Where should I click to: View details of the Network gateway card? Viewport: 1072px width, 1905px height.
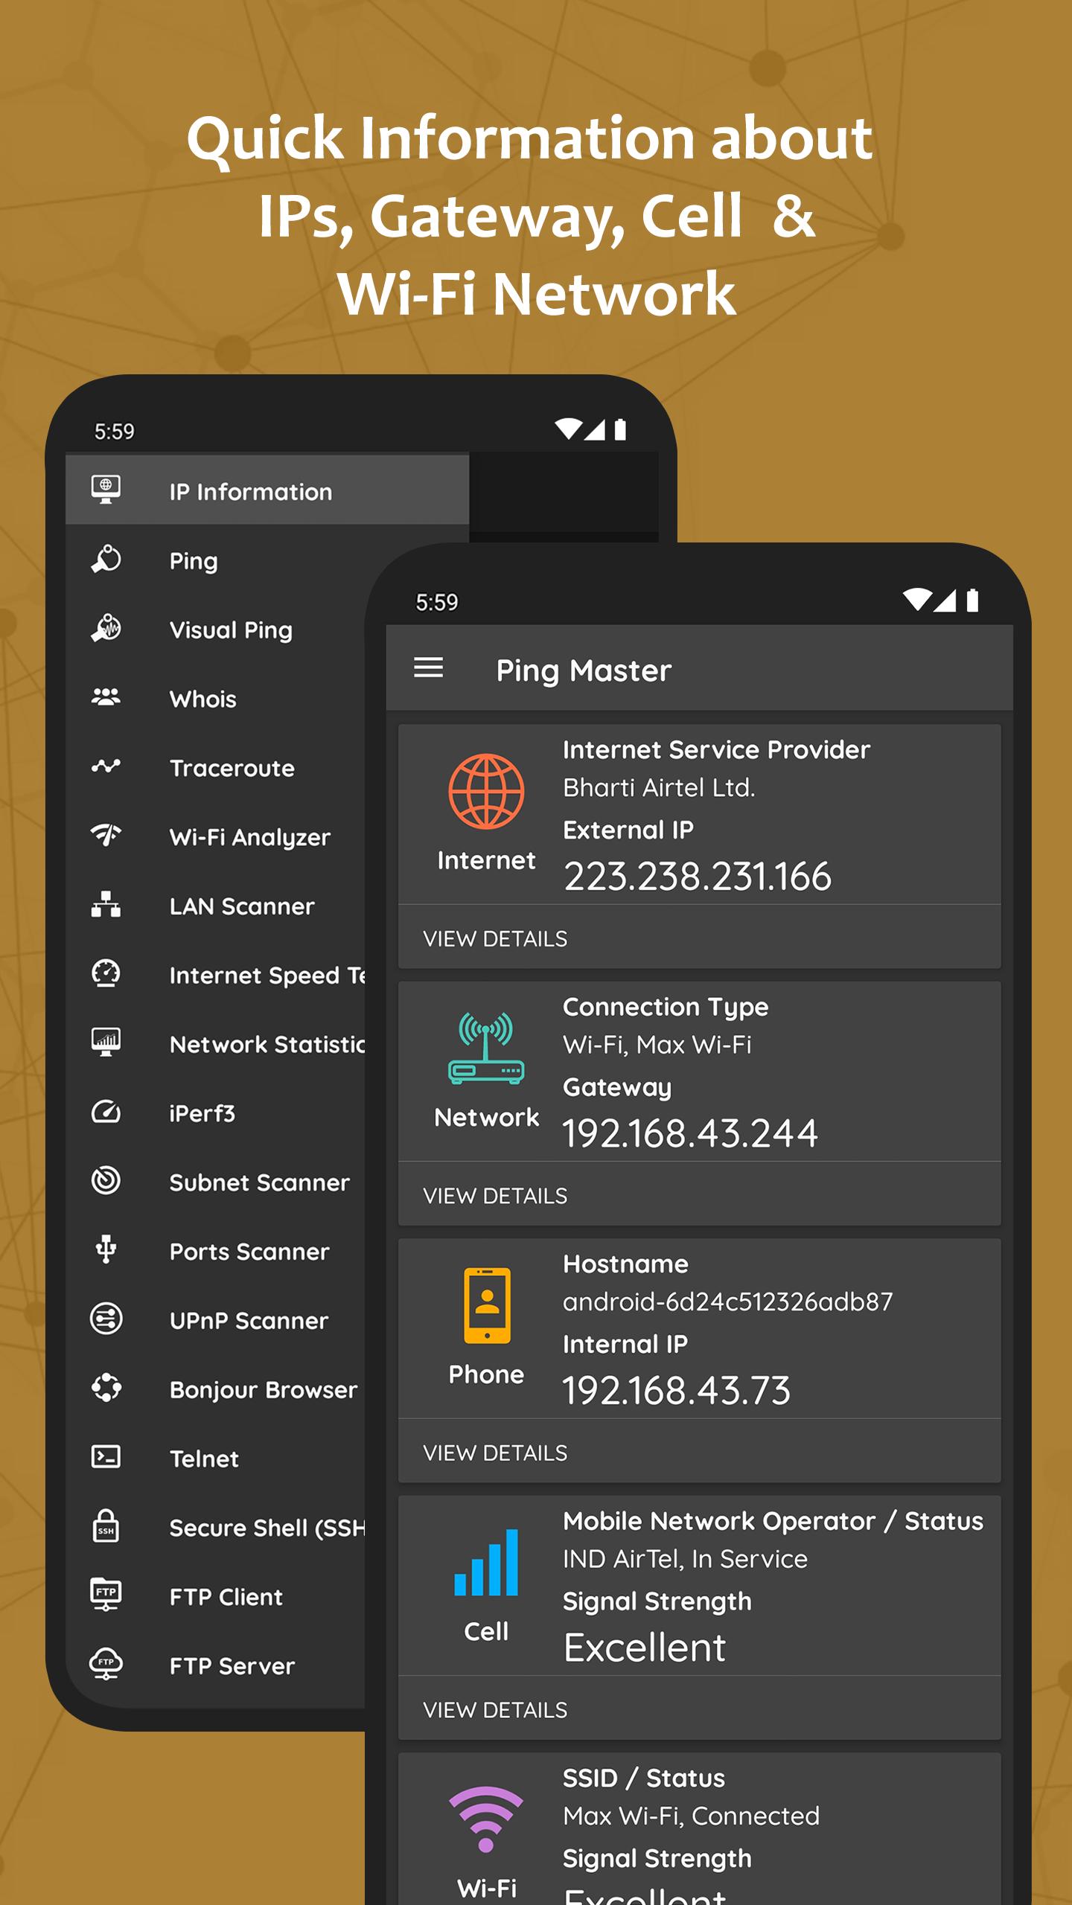tap(495, 1196)
